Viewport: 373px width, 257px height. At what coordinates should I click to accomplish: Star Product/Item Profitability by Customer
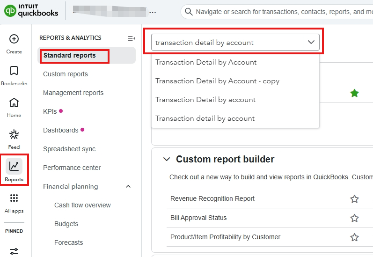click(x=354, y=237)
